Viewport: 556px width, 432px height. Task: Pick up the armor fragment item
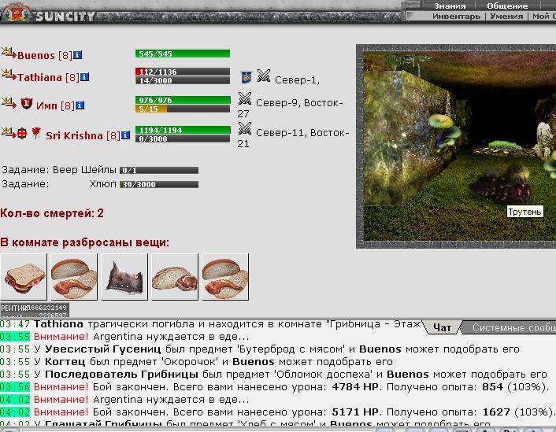pyautogui.click(x=124, y=277)
